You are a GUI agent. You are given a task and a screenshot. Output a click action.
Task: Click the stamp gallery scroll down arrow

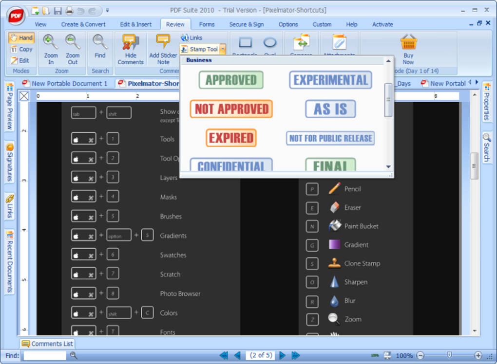click(388, 167)
